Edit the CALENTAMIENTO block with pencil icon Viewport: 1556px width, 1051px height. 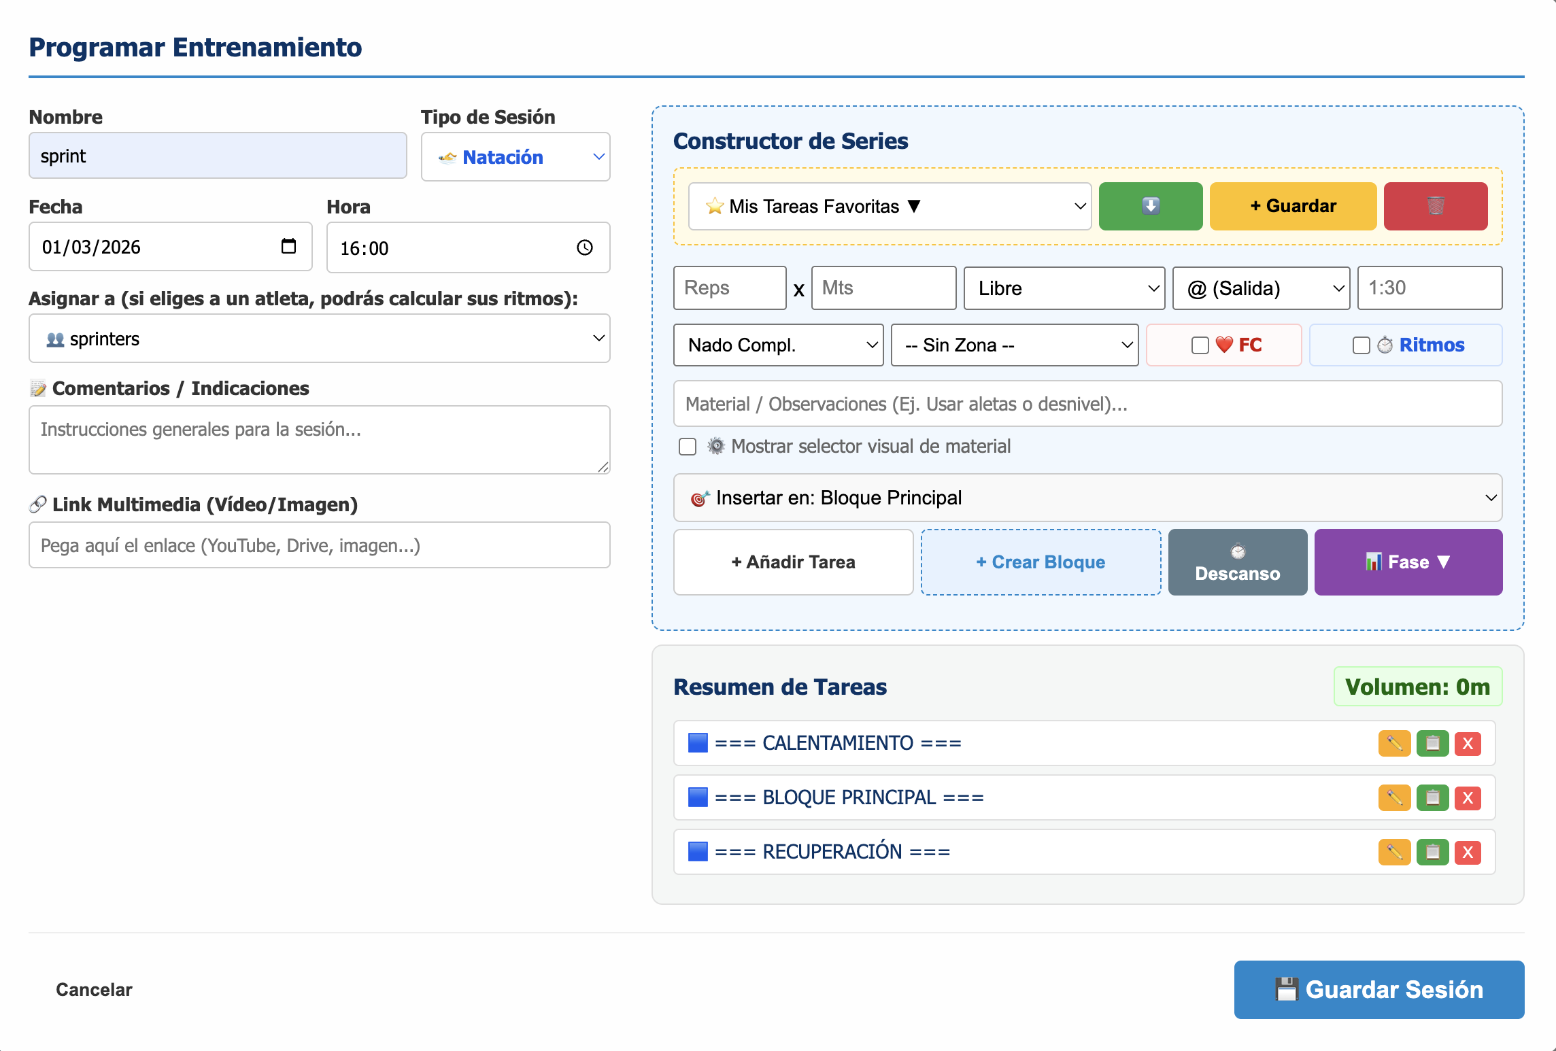[x=1394, y=743]
